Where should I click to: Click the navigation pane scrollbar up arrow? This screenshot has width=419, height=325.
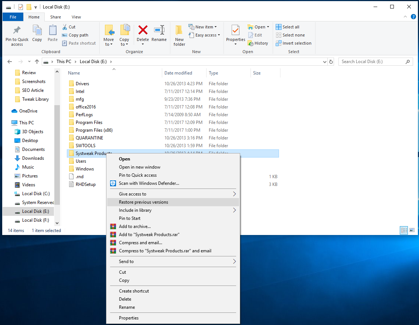click(x=57, y=72)
